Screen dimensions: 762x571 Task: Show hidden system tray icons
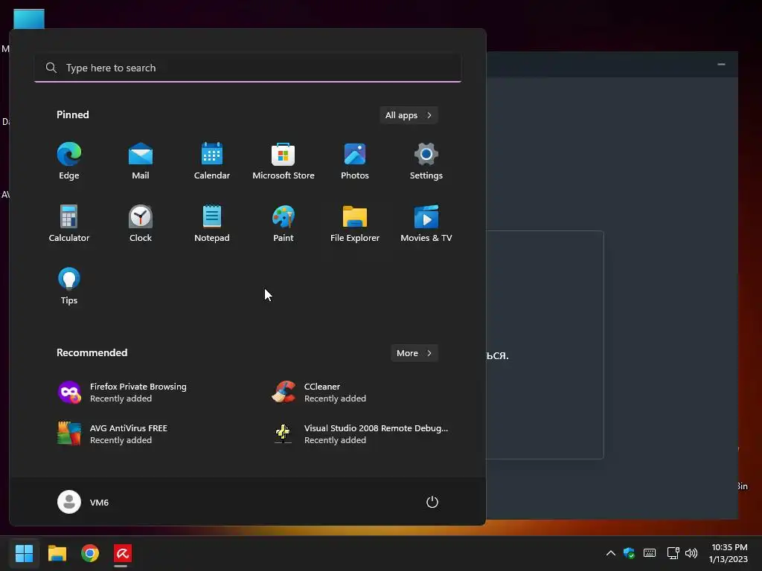point(611,553)
